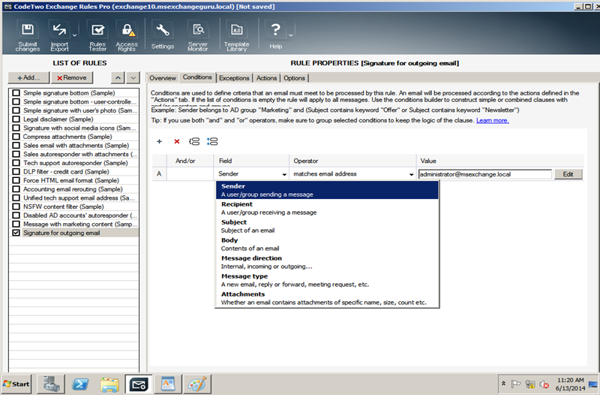Viewport: 600px width, 395px height.
Task: Move selected rule up with arrow
Action: 118,78
